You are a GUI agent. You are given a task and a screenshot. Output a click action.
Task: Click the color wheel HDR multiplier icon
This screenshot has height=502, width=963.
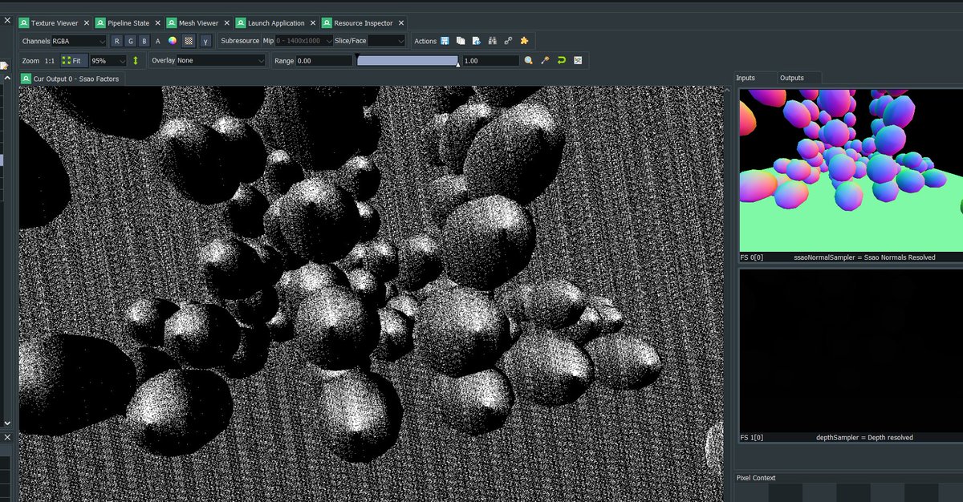(172, 40)
